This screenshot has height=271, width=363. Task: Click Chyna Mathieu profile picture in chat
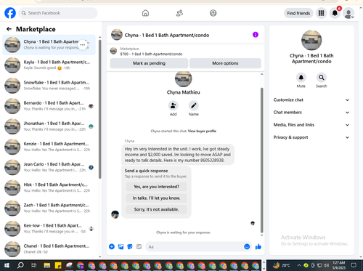[x=183, y=78]
